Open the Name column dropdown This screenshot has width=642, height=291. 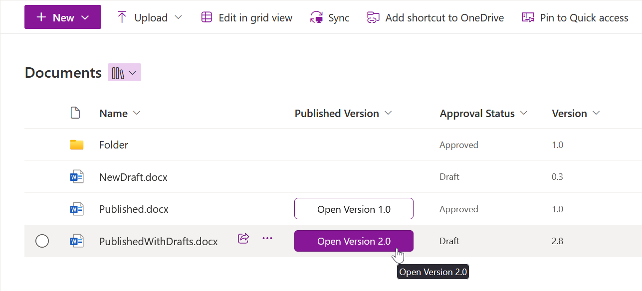[x=136, y=113]
